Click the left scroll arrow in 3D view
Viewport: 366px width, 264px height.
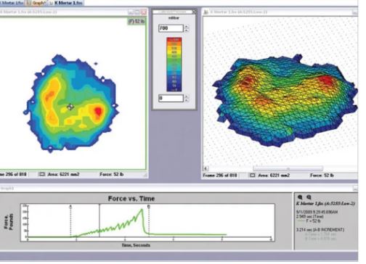[x=206, y=168]
